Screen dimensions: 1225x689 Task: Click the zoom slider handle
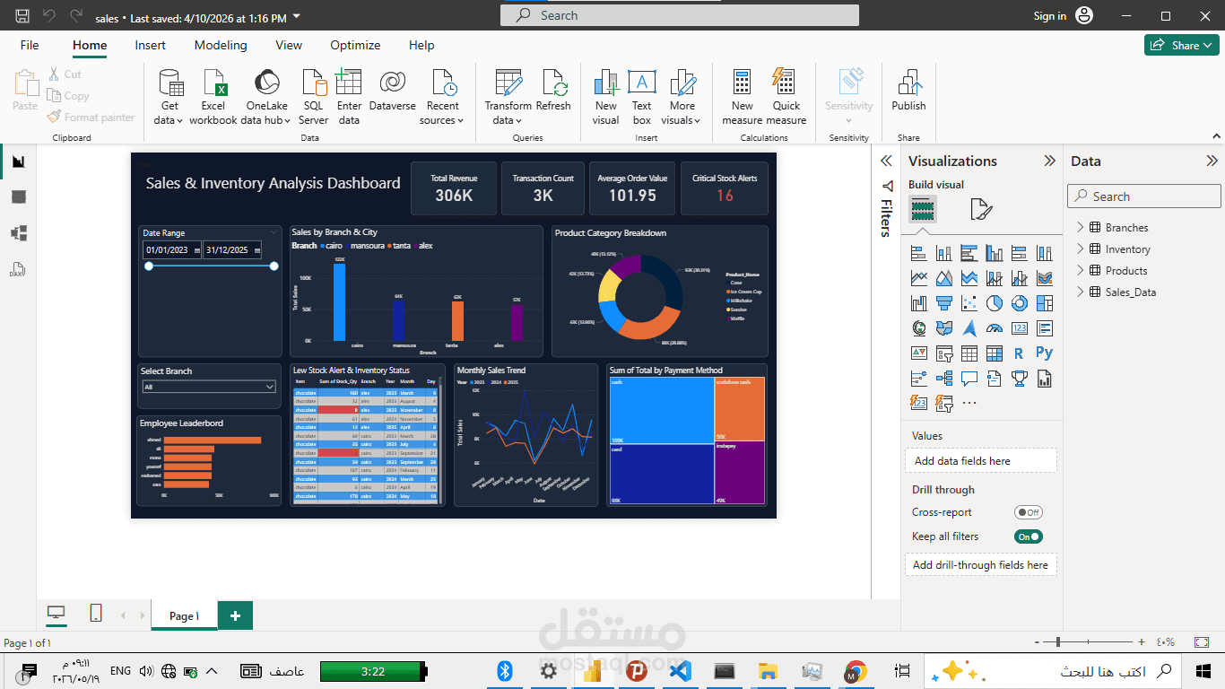1058,642
